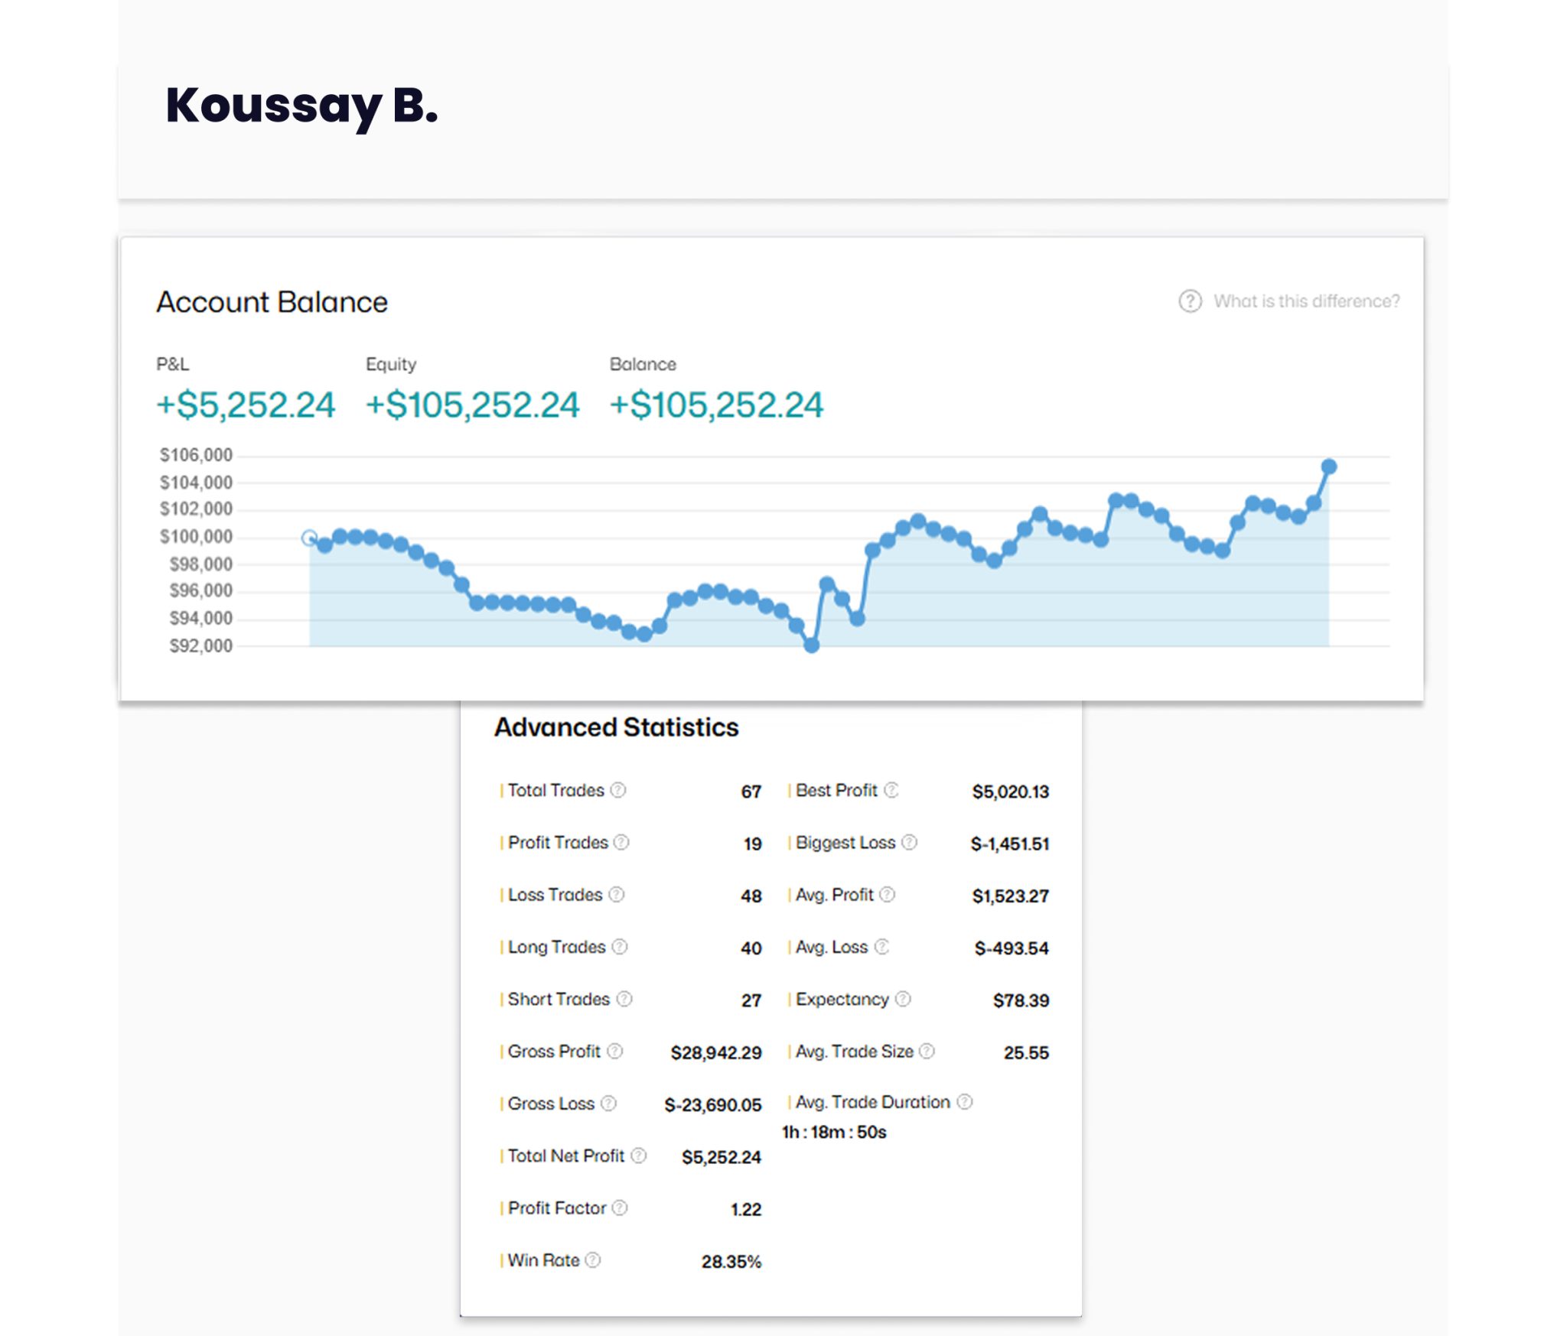Click help icon beside Total Trades

(618, 790)
